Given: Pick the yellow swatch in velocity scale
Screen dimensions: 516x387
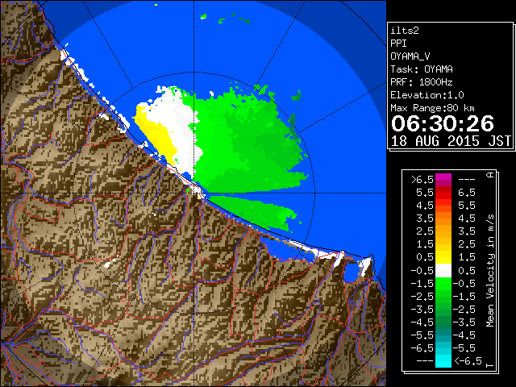Looking at the screenshot, I should tap(443, 256).
